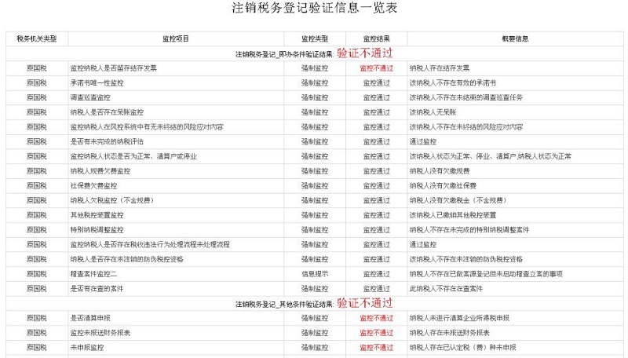Click the 特别纳税调整监控 item
This screenshot has width=628, height=358.
[x=97, y=230]
